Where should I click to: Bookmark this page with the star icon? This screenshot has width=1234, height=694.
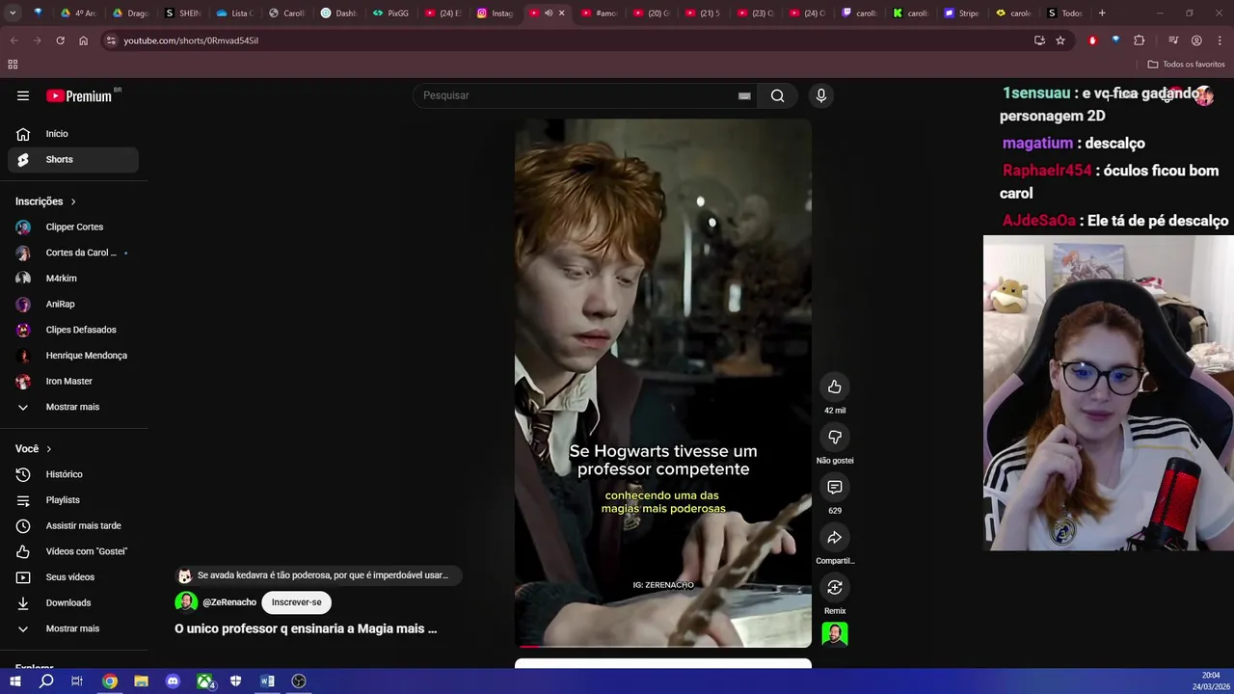click(1060, 40)
